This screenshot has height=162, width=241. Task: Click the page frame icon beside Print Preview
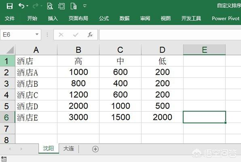click(x=61, y=6)
